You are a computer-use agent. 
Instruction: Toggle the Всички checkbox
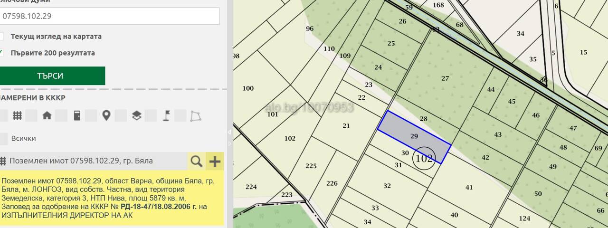coord(3,139)
